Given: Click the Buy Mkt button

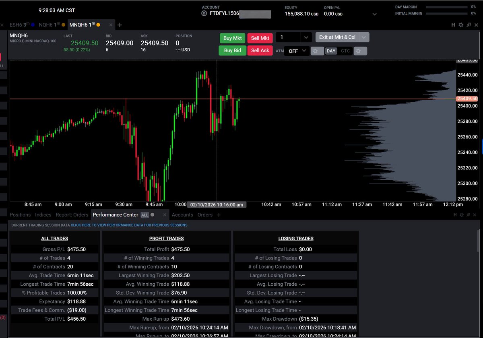Looking at the screenshot, I should (x=233, y=38).
